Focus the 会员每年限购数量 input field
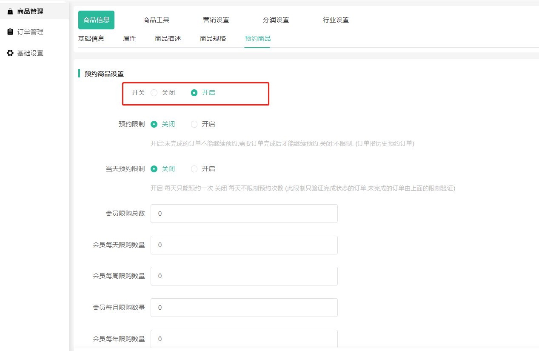The width and height of the screenshot is (539, 351). 244,339
